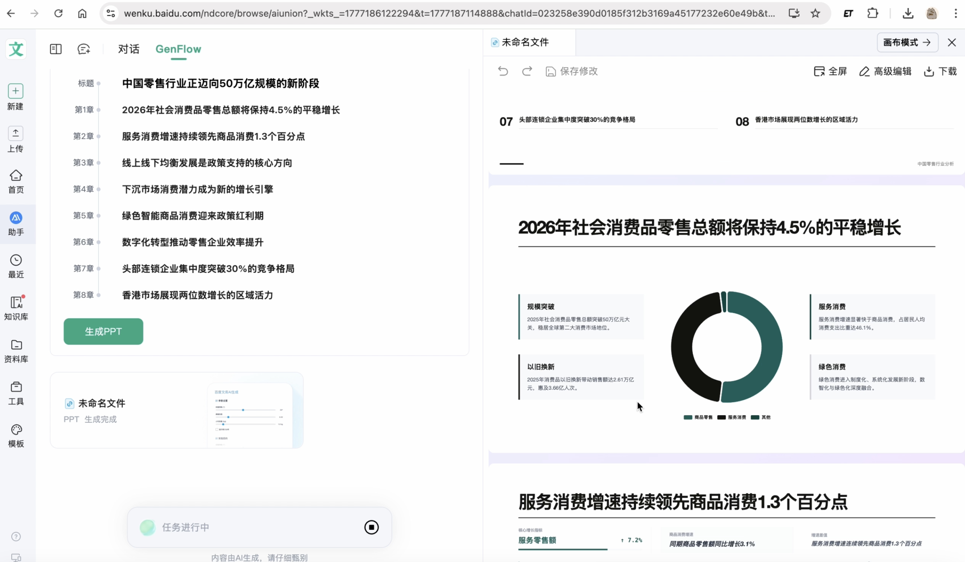Enter fullscreen with 全屏
Image resolution: width=965 pixels, height=562 pixels.
pos(830,71)
